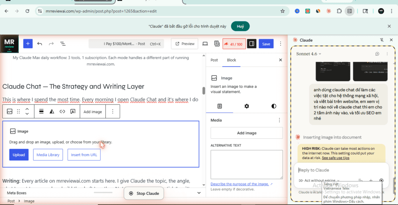The image size is (398, 205).
Task: Undo the last editor change
Action: click(40, 43)
